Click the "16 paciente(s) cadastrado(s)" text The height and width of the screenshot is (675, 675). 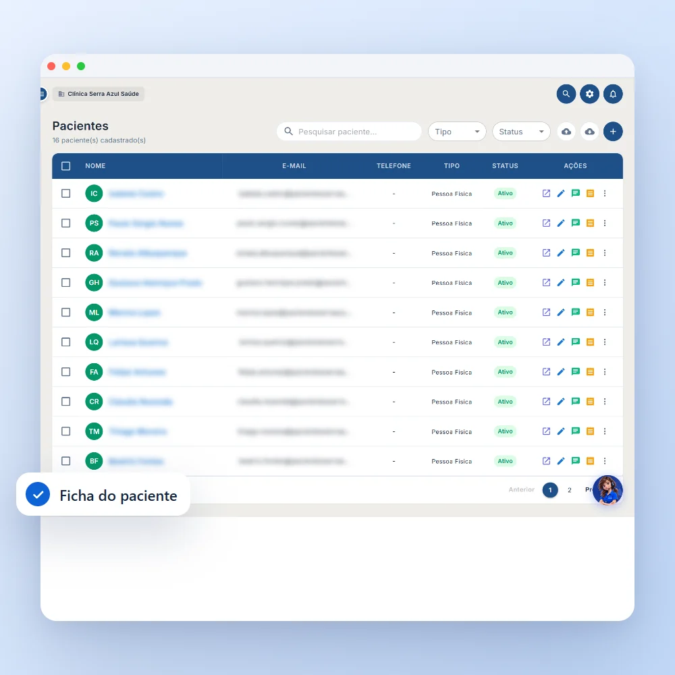pyautogui.click(x=99, y=140)
